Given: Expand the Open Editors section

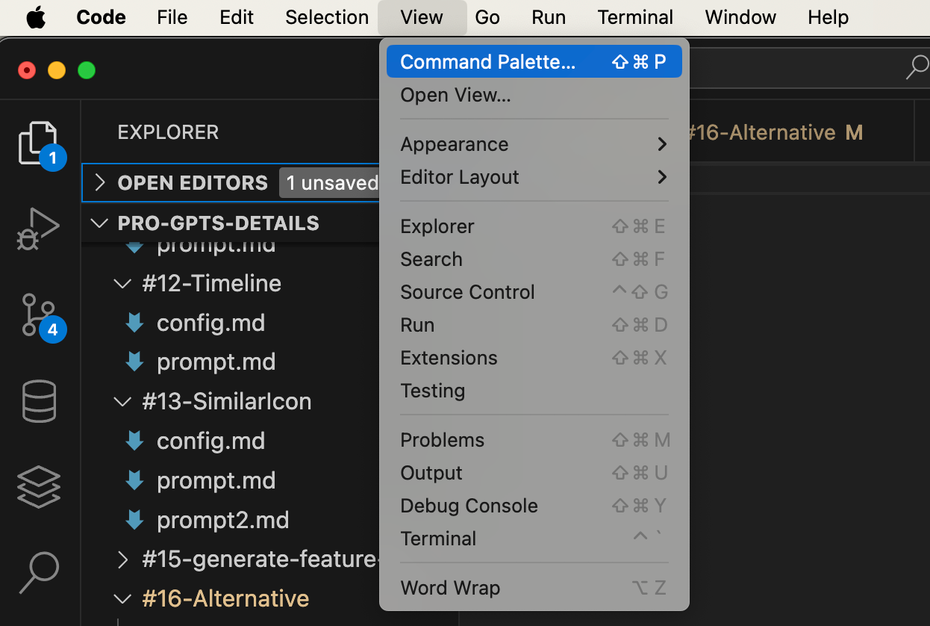Looking at the screenshot, I should tap(100, 182).
